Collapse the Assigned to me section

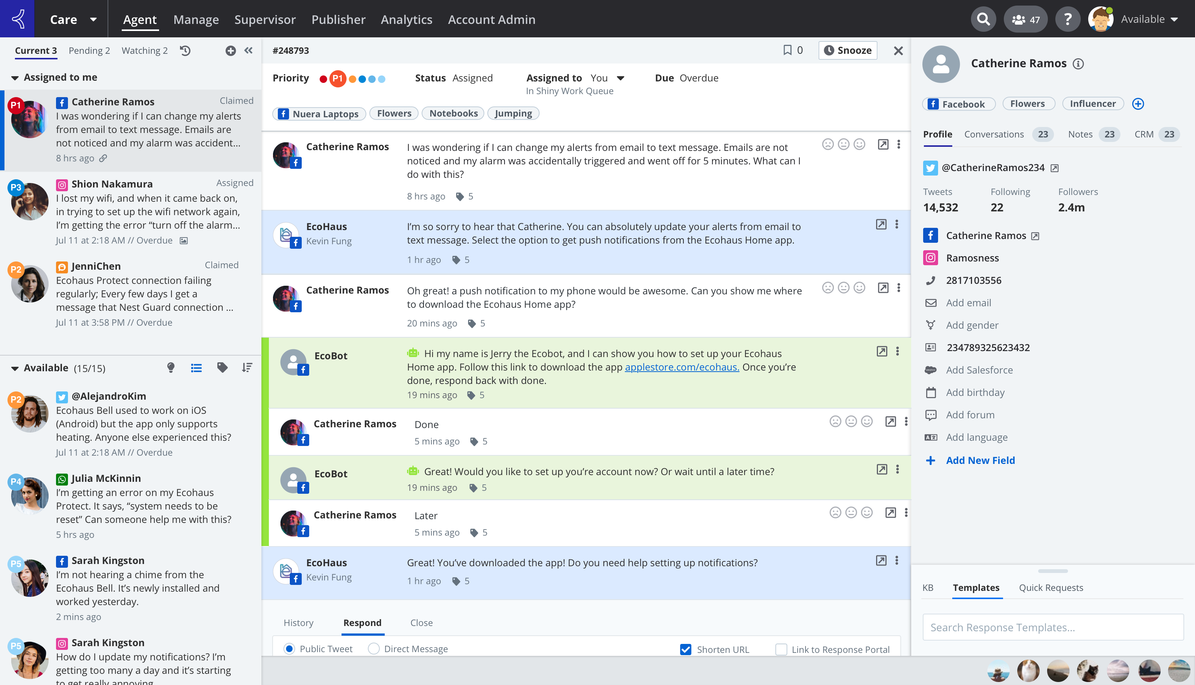(15, 77)
